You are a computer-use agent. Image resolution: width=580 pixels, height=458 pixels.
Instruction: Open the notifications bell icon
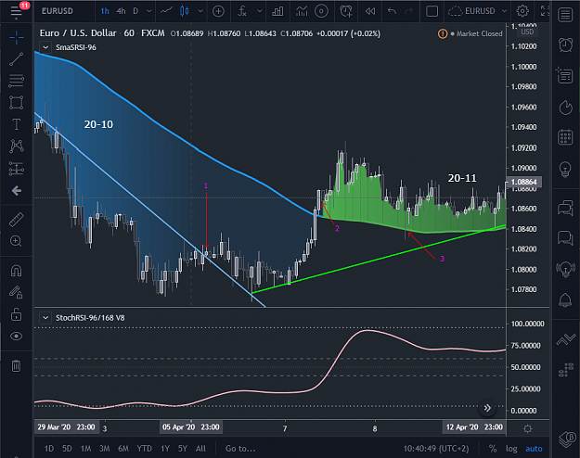point(565,300)
